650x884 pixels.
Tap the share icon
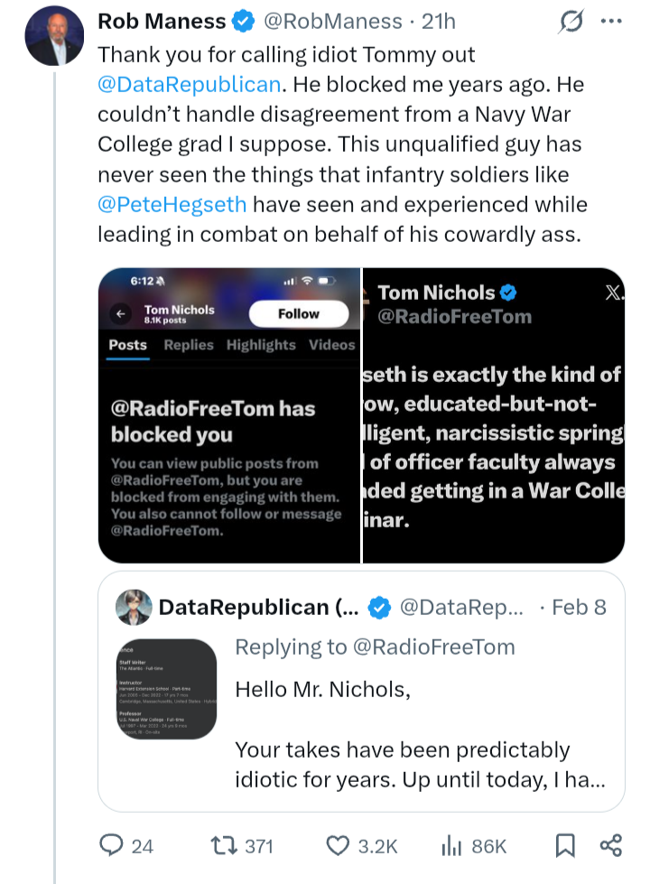611,845
